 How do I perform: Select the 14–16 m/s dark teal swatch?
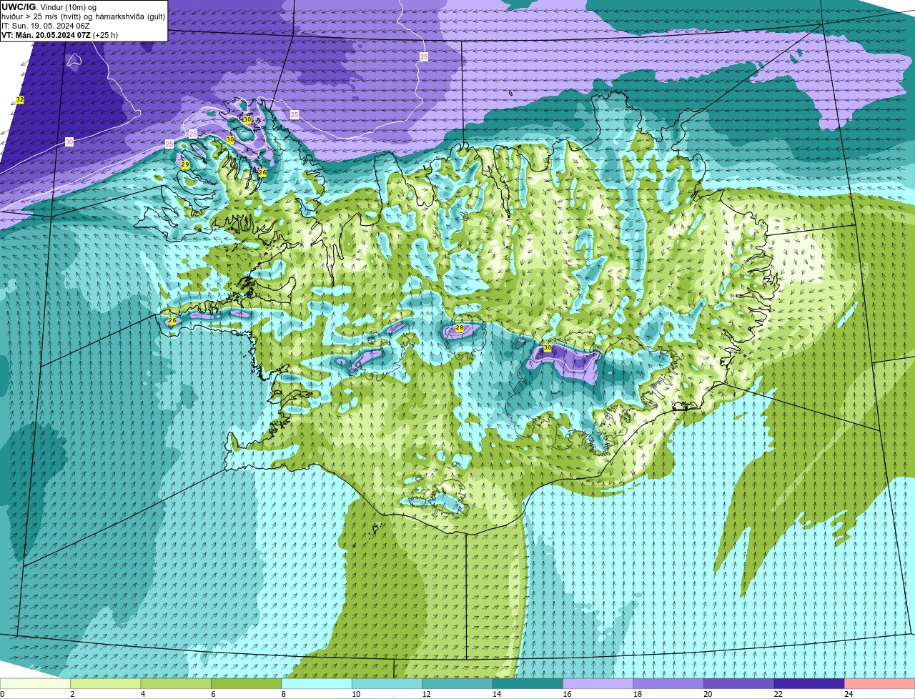coord(528,683)
